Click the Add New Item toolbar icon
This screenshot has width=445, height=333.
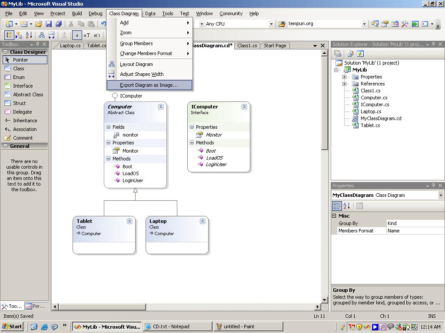[24, 24]
